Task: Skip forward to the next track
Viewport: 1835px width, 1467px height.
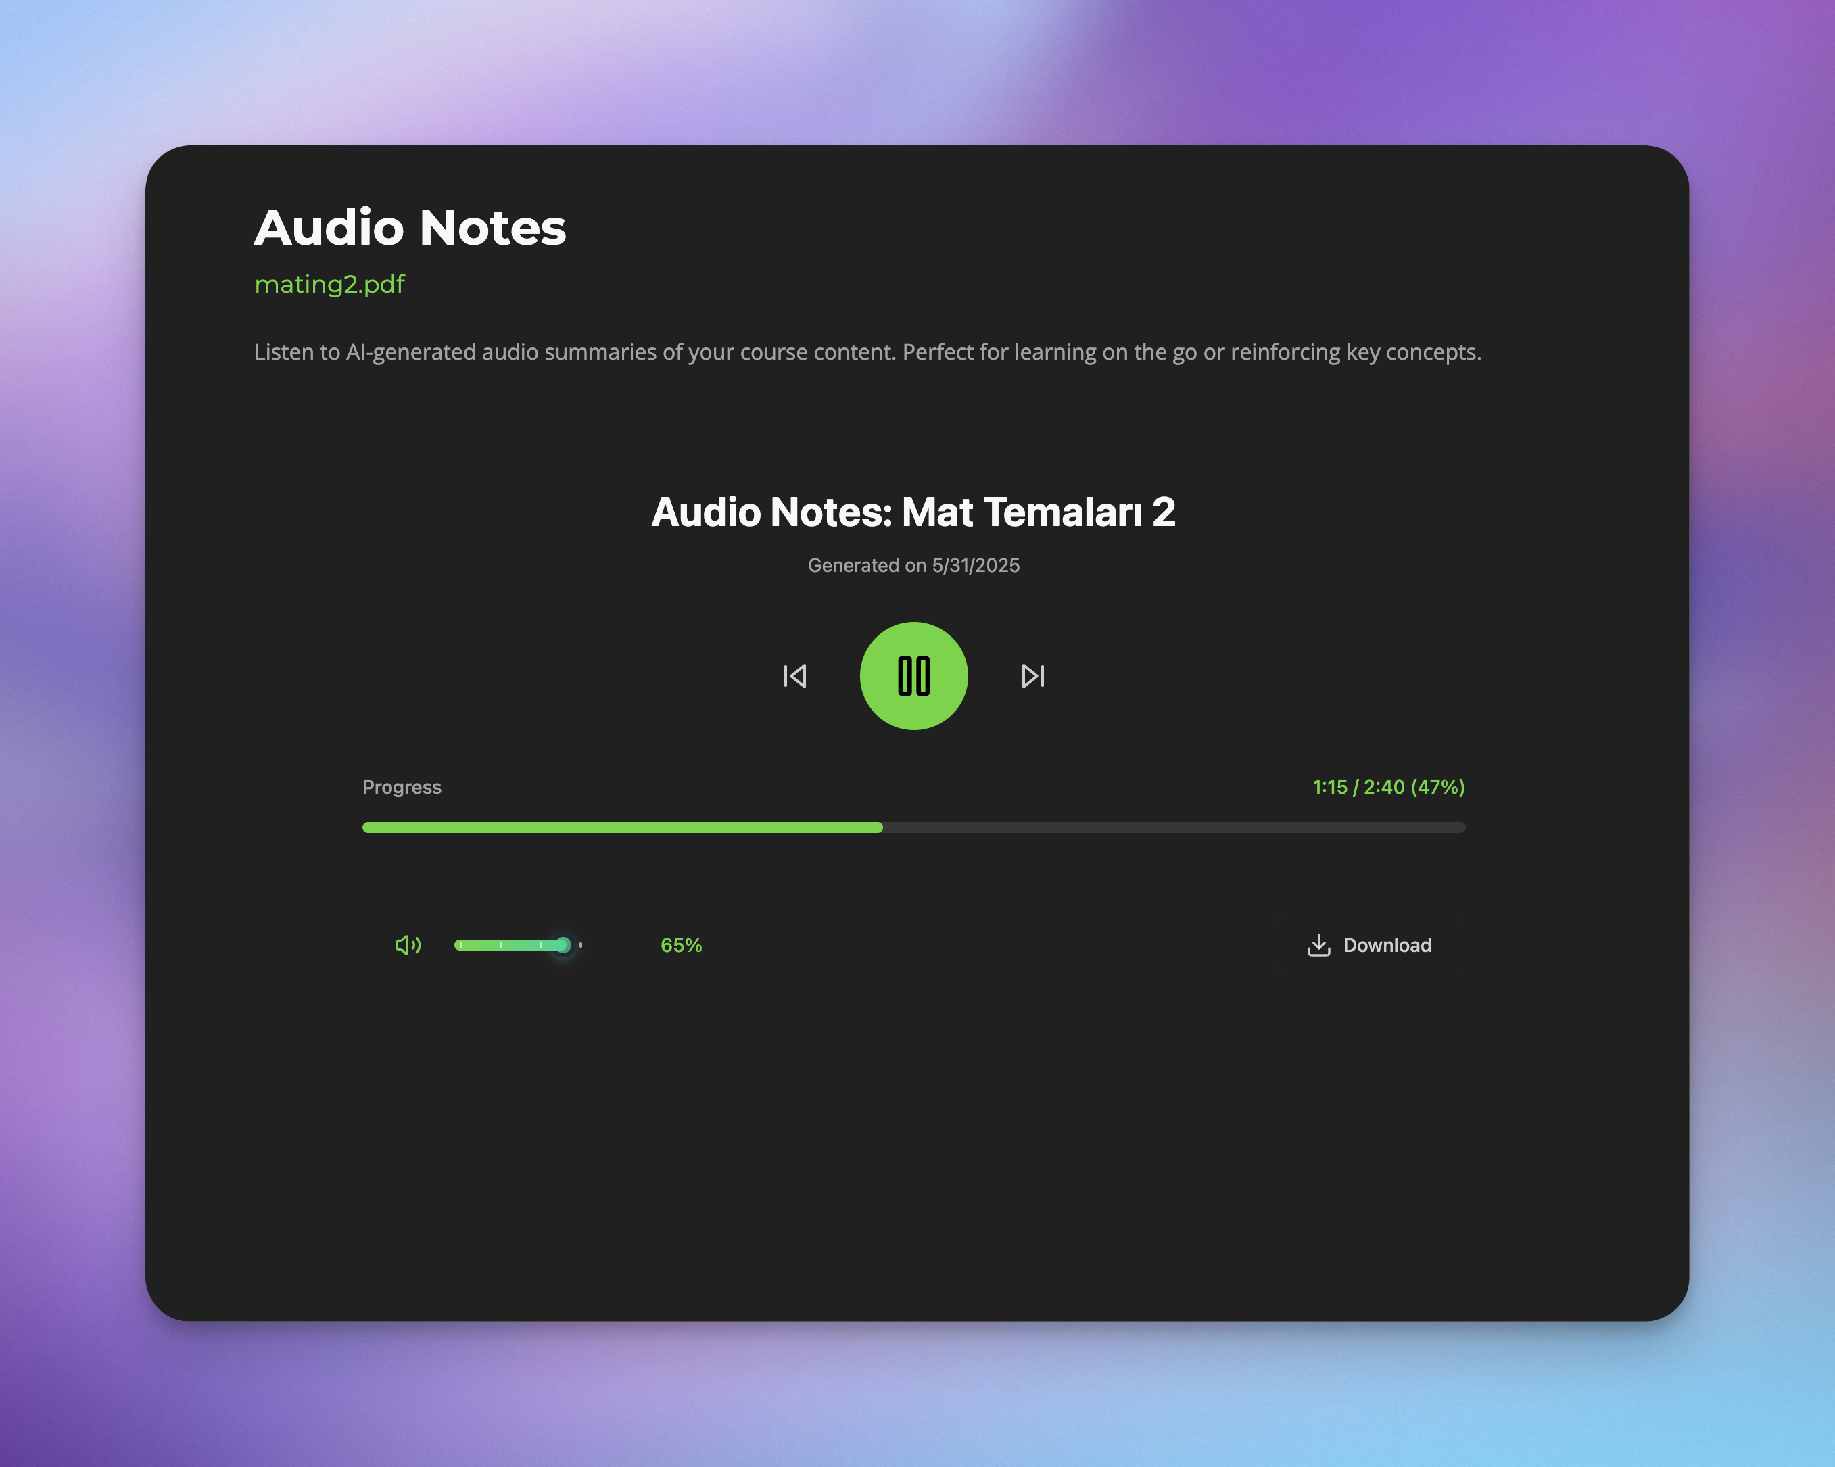Action: tap(1032, 675)
